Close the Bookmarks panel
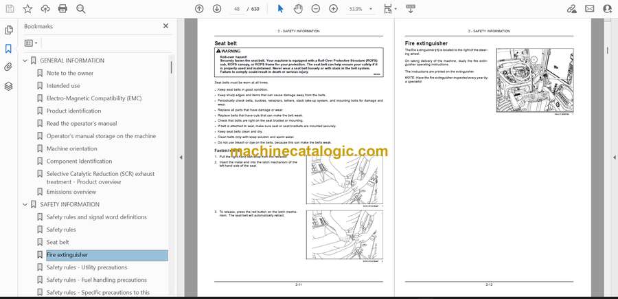The height and width of the screenshot is (299, 618). pos(165,26)
